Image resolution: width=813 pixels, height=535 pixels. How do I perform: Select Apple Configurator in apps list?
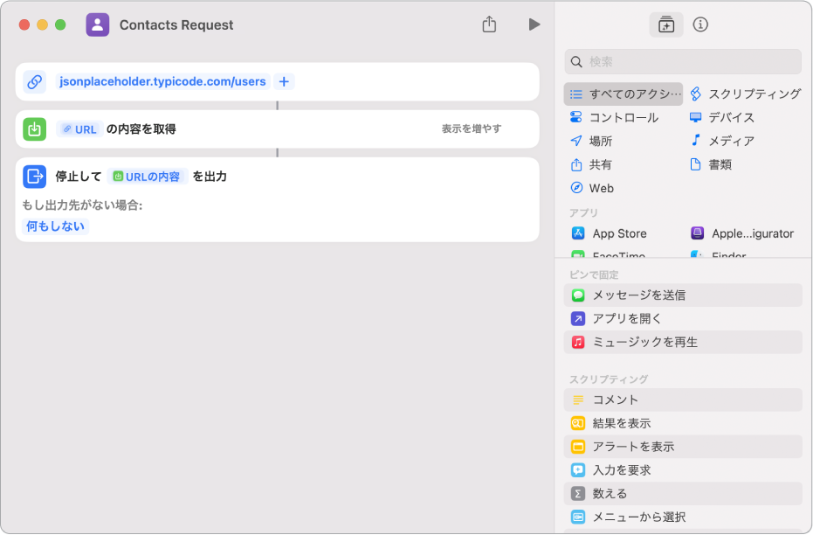pyautogui.click(x=742, y=233)
